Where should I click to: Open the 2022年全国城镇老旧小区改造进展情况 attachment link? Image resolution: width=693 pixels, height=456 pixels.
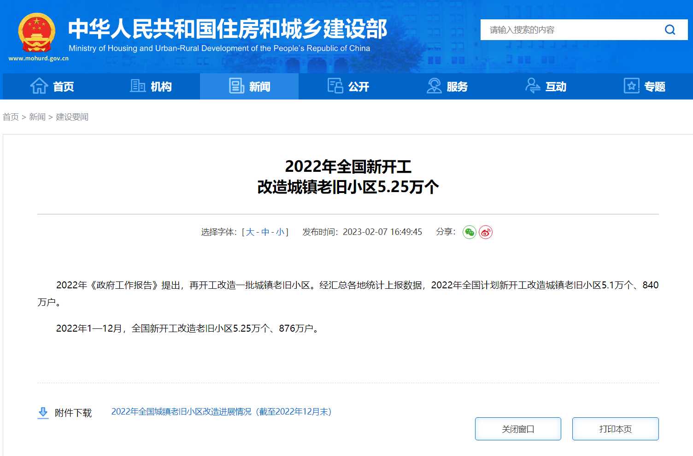pos(221,412)
